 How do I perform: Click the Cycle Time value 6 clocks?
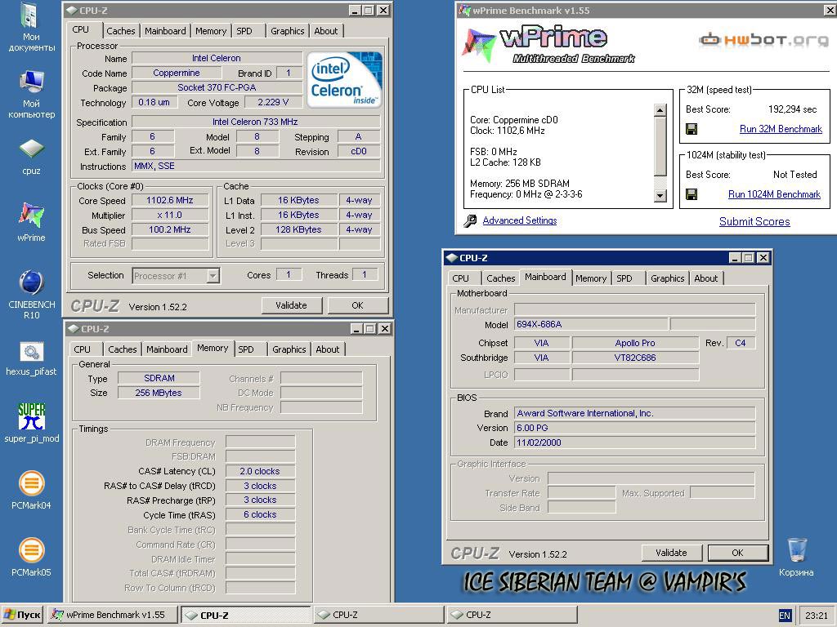pyautogui.click(x=260, y=515)
